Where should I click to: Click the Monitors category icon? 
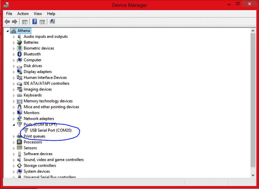[x=20, y=113]
